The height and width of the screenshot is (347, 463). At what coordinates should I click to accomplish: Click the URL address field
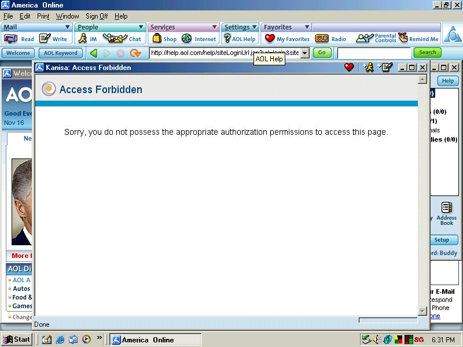coord(225,53)
